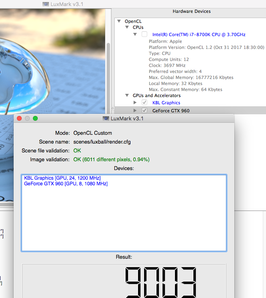Click the green zoom button on results dialog
Viewport: 266px width, 298px height.
[35, 118]
